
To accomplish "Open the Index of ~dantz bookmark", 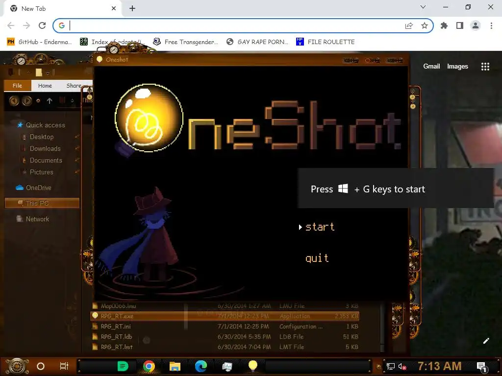I will pos(113,42).
